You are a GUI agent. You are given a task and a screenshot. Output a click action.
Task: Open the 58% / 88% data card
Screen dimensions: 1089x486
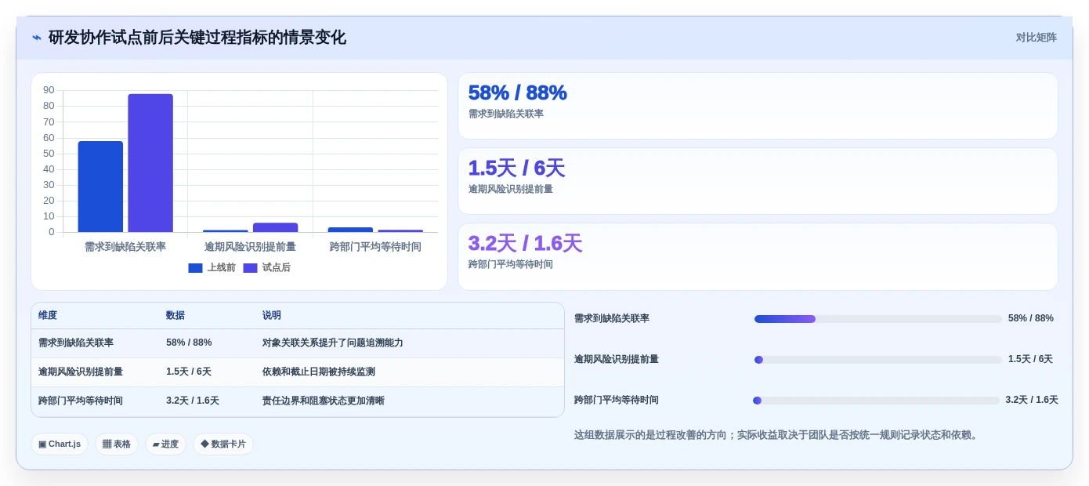tap(758, 106)
